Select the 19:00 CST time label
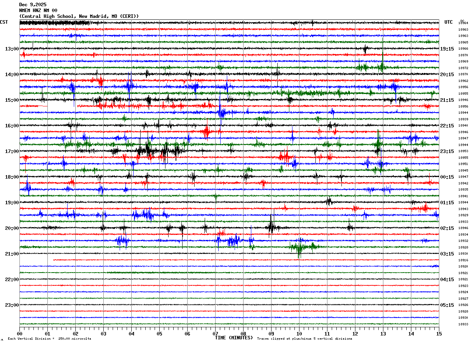This screenshot has height=344, width=470. [12, 203]
